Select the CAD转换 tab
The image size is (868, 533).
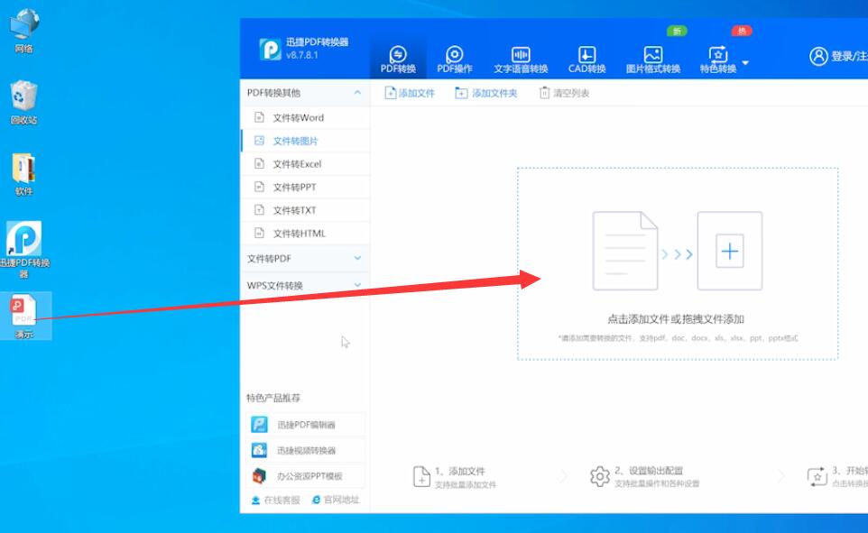586,60
